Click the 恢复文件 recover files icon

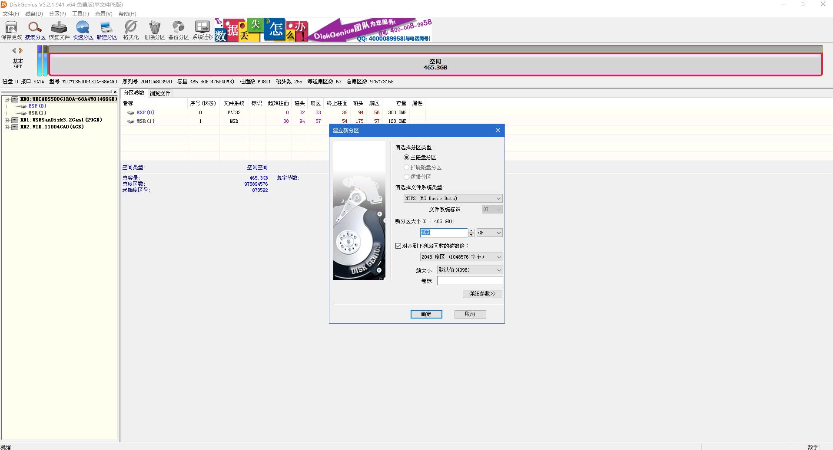click(x=59, y=30)
